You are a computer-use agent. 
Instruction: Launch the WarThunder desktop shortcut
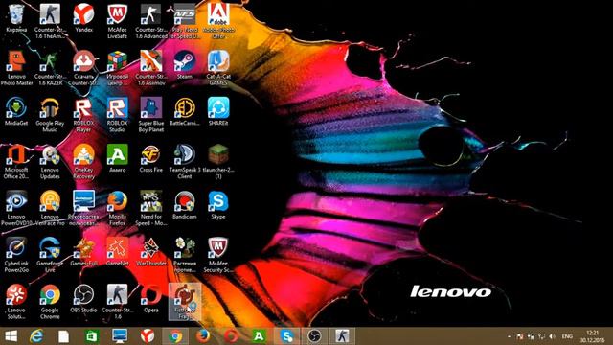pyautogui.click(x=151, y=252)
